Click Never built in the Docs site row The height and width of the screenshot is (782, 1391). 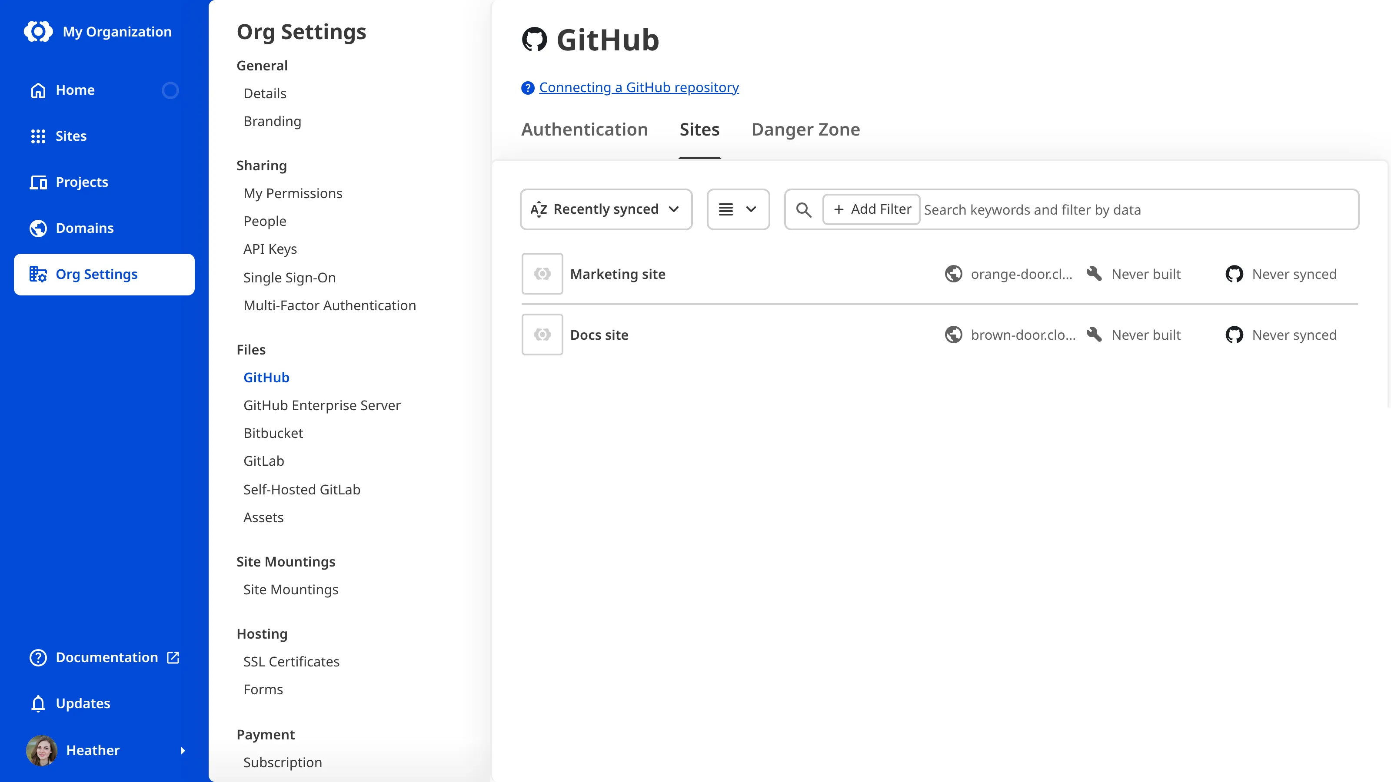[x=1146, y=335]
